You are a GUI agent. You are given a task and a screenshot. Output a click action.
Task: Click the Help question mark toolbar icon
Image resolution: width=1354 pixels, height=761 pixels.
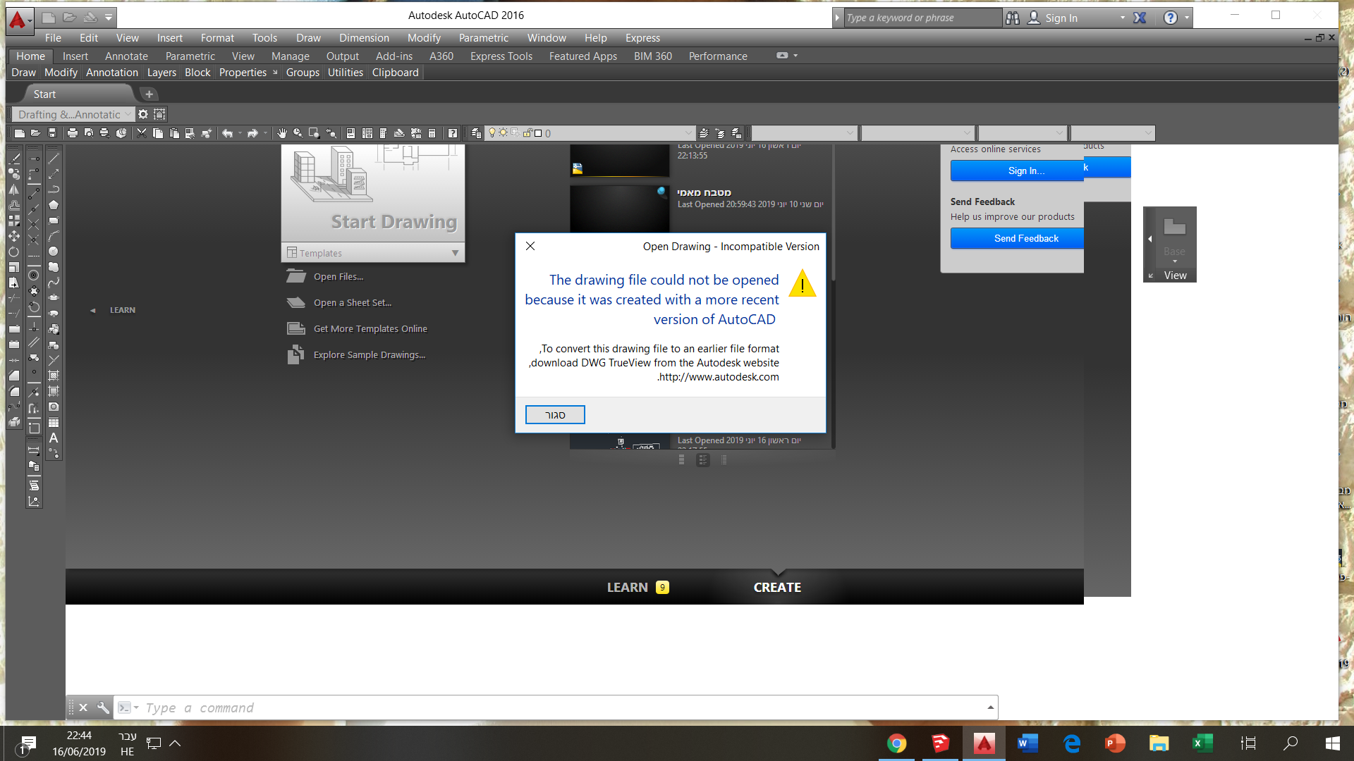pos(453,133)
